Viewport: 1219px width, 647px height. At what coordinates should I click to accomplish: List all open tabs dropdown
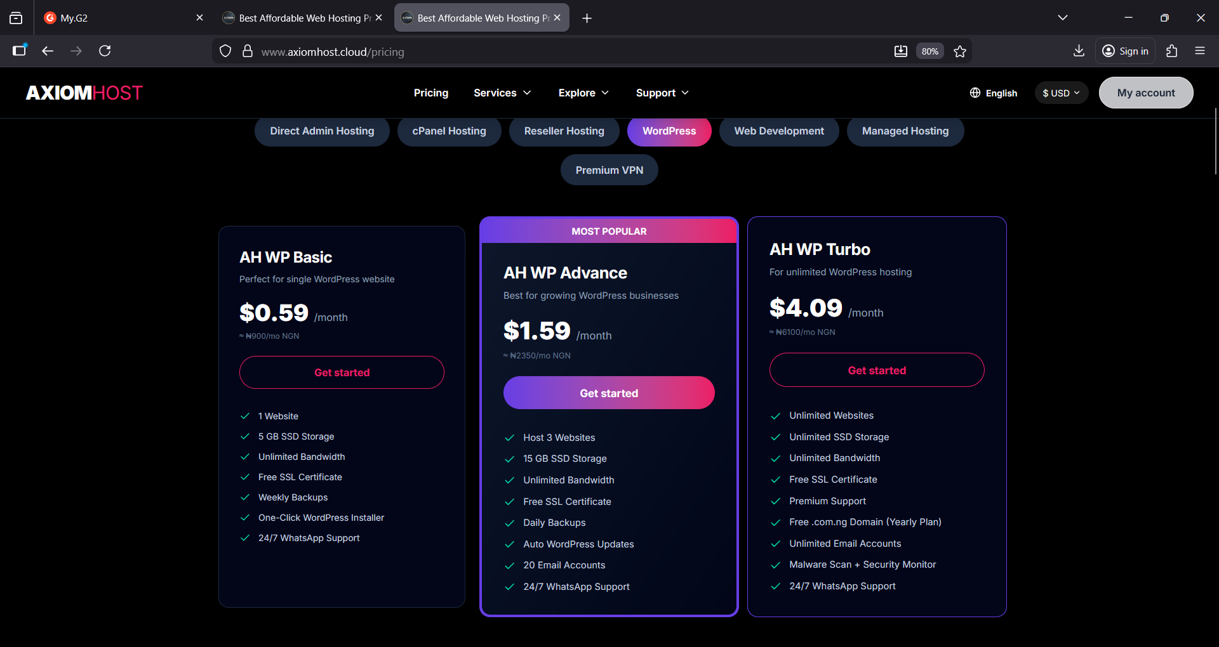coord(1063,18)
